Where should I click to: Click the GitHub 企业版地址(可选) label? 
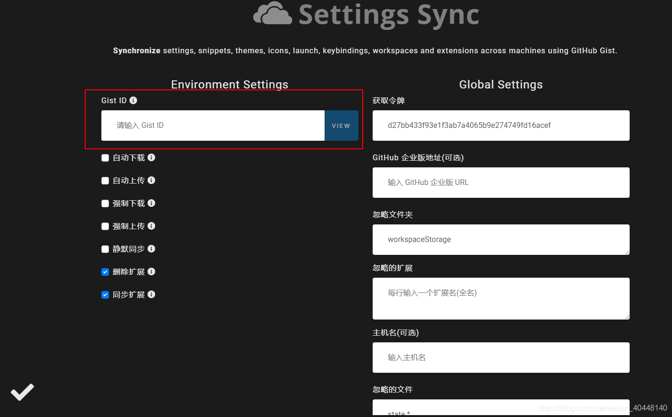pos(418,158)
